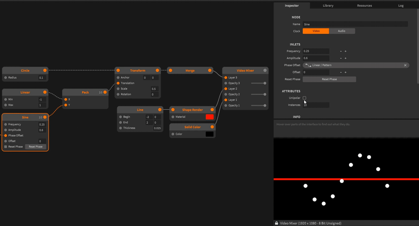Adjust the Opacity 1 slider
419x226 pixels.
(258, 106)
